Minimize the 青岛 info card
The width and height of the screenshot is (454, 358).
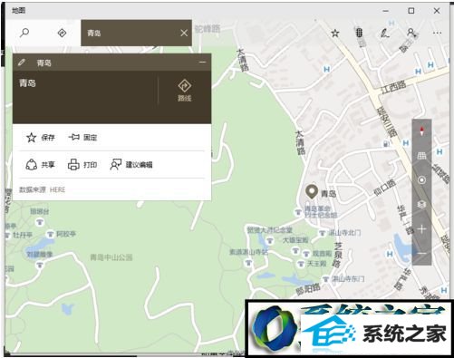pos(202,63)
